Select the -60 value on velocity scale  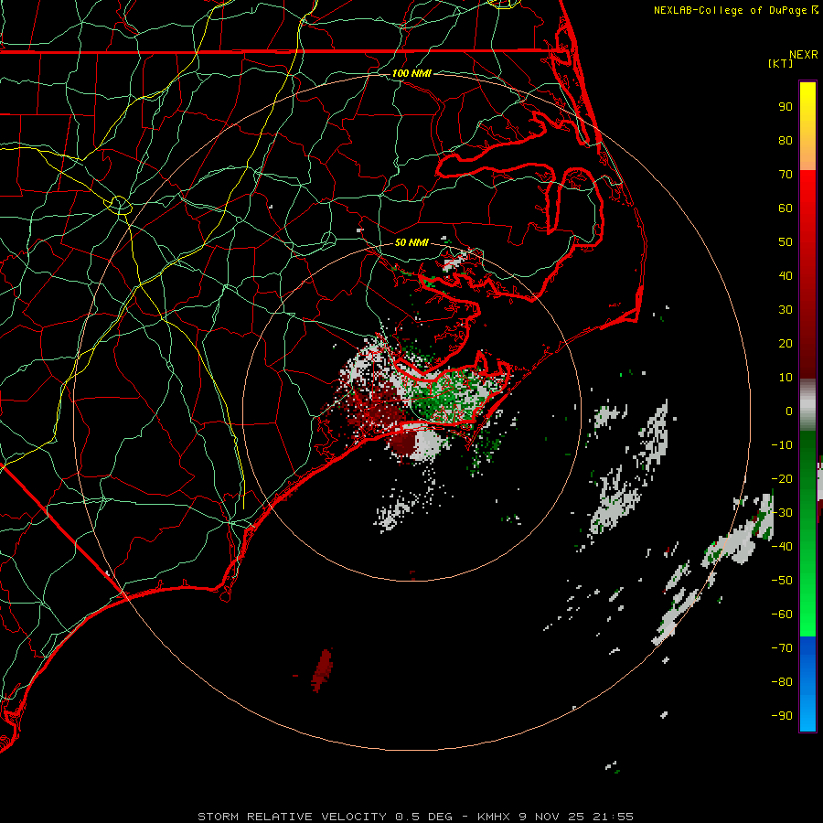[782, 615]
